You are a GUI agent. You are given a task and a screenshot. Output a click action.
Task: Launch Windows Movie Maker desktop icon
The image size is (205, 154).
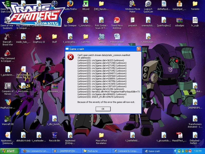click(x=132, y=4)
